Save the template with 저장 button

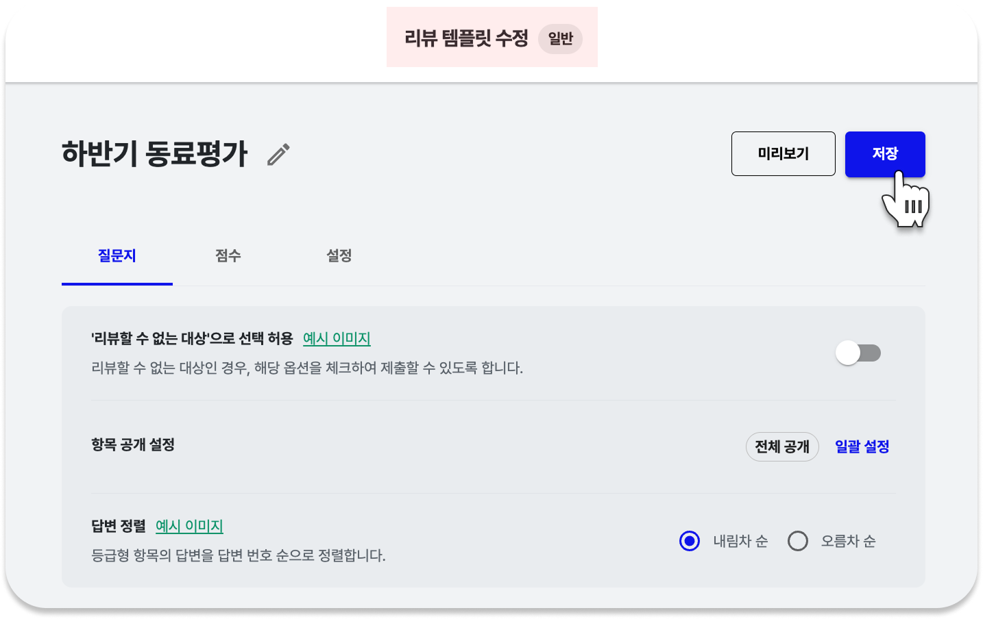[x=884, y=153]
